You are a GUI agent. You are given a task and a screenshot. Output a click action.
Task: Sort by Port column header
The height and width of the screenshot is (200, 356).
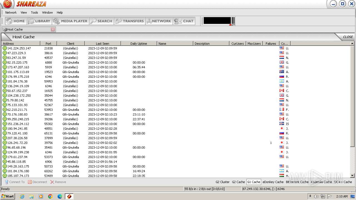tap(49, 44)
